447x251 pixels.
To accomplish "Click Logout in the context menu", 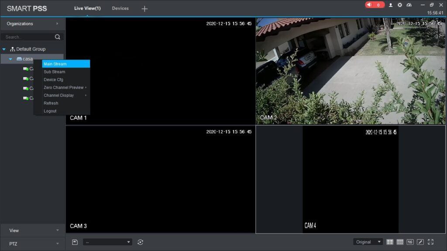I will pos(50,111).
